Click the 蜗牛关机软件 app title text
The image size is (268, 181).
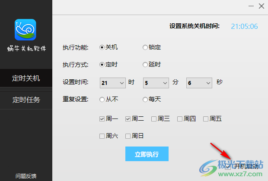pos(26,48)
